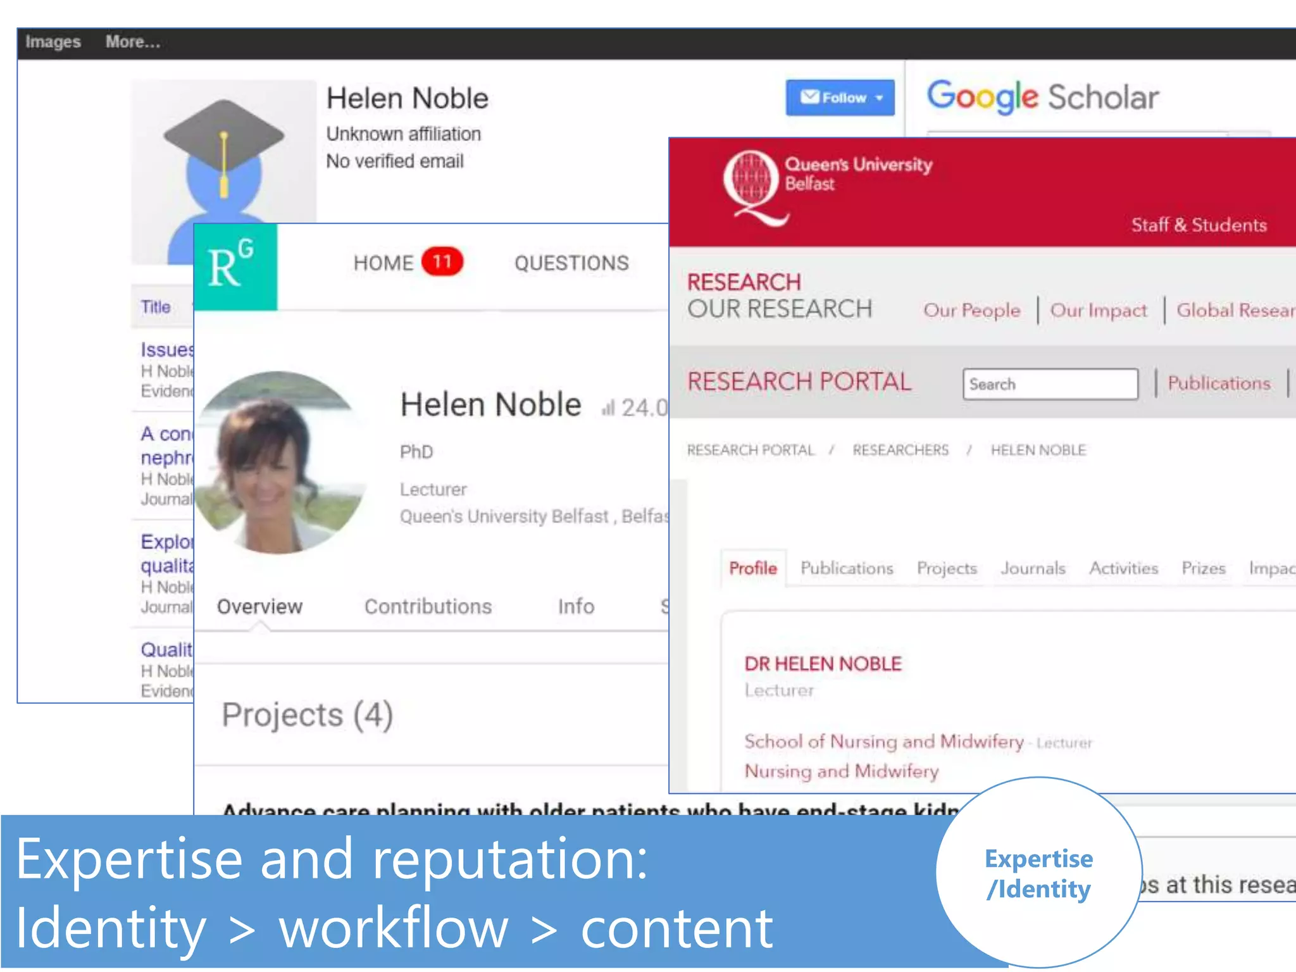Open the Images link in top bar
The width and height of the screenshot is (1296, 972).
53,42
